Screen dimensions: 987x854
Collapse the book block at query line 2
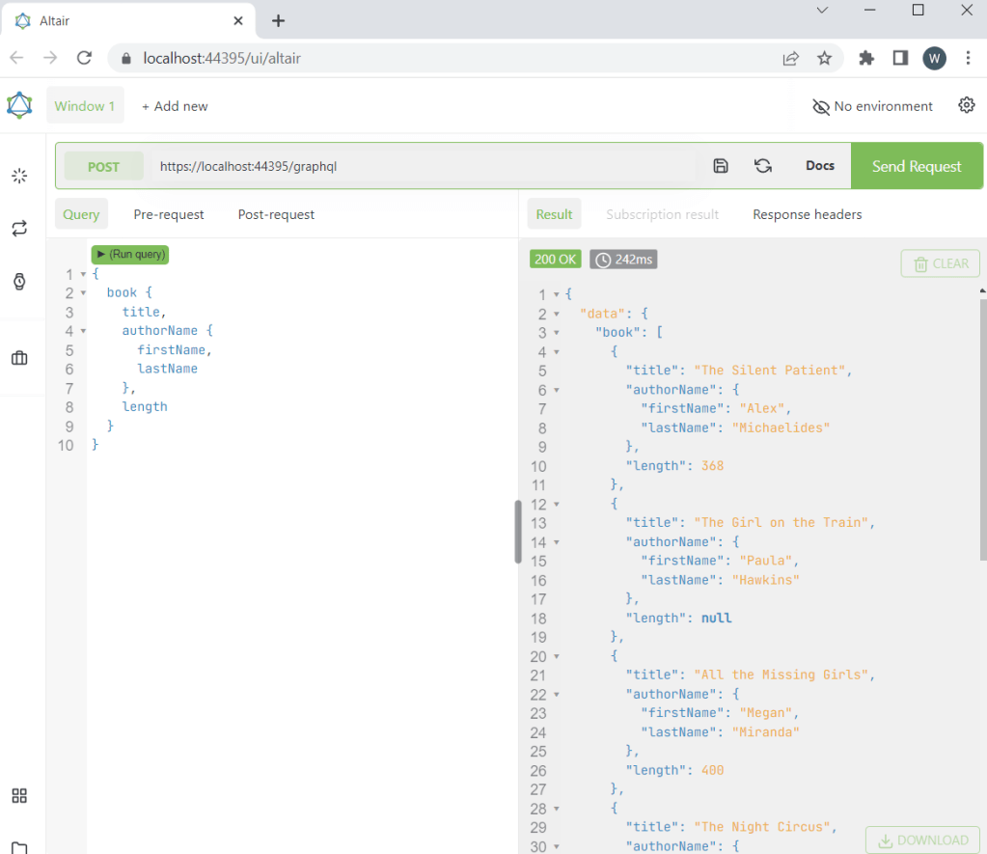coord(83,293)
